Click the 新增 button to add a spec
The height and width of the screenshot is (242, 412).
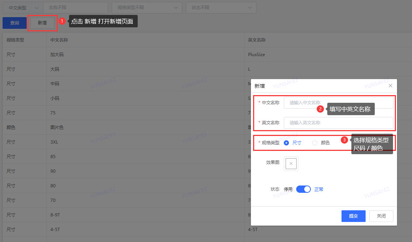tap(42, 23)
